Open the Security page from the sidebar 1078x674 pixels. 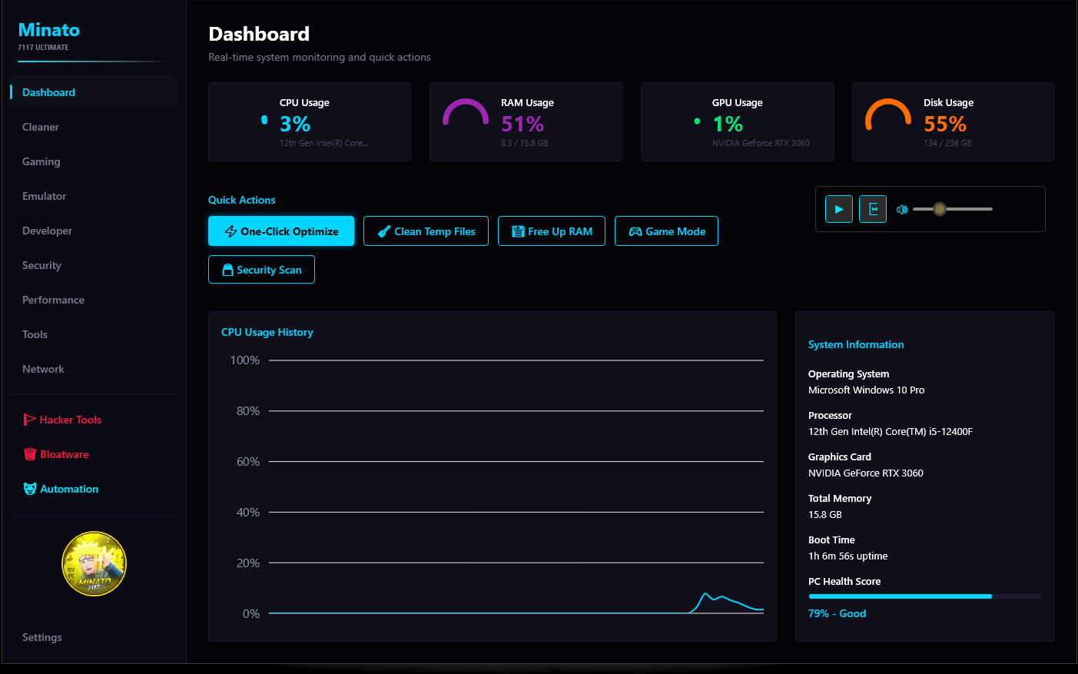(x=41, y=265)
